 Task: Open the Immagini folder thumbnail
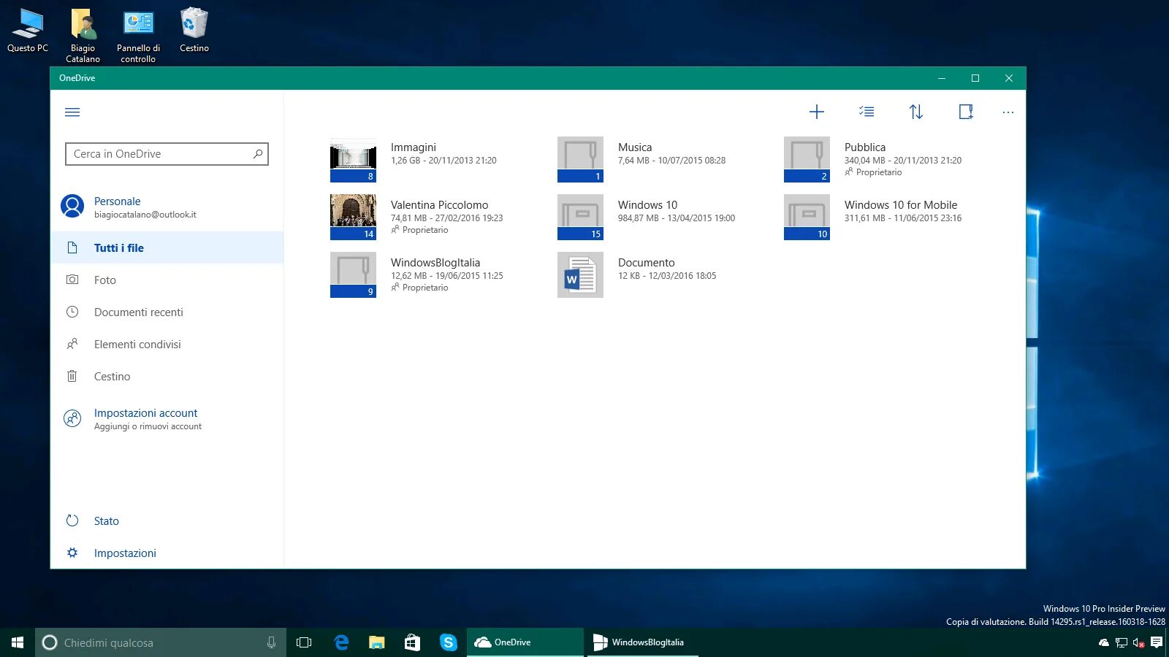click(x=353, y=159)
